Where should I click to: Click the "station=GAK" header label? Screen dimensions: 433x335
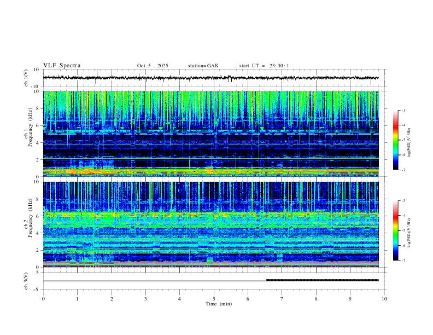203,66
